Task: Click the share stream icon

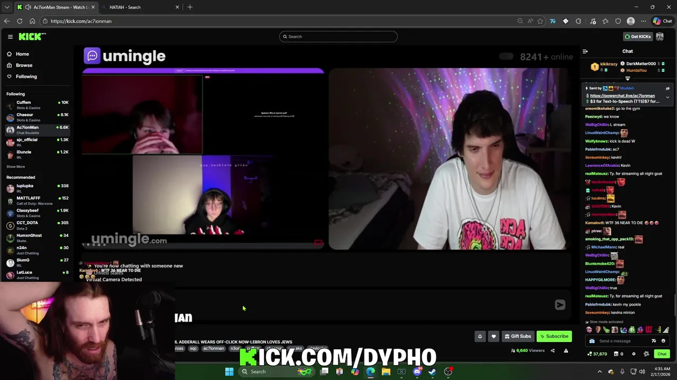Action: 553,350
